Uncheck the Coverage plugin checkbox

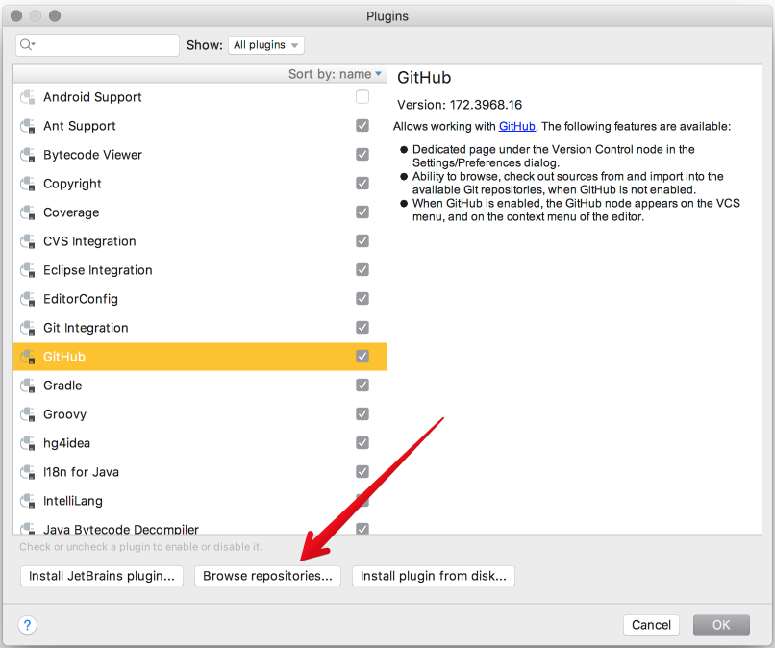[362, 212]
